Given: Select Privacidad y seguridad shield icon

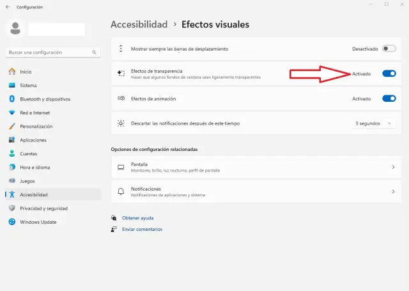Looking at the screenshot, I should [x=12, y=208].
